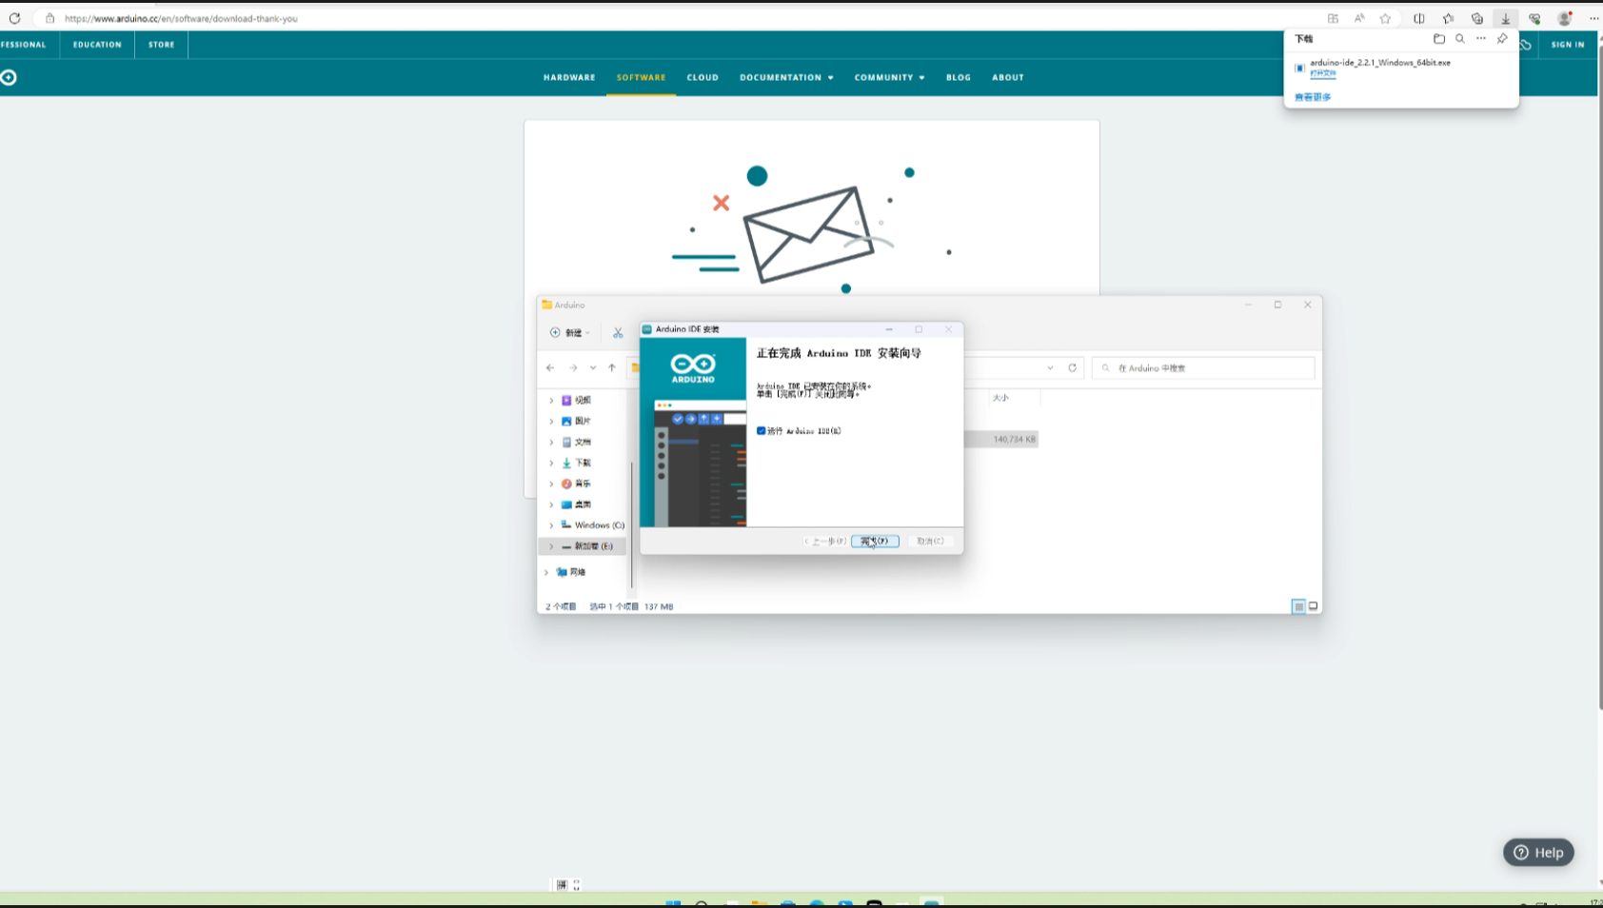Open more options in downloads panel

[1480, 39]
